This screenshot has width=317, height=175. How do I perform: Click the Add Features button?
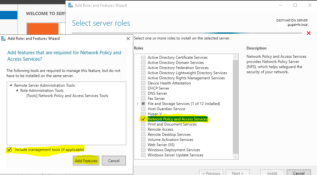click(86, 161)
